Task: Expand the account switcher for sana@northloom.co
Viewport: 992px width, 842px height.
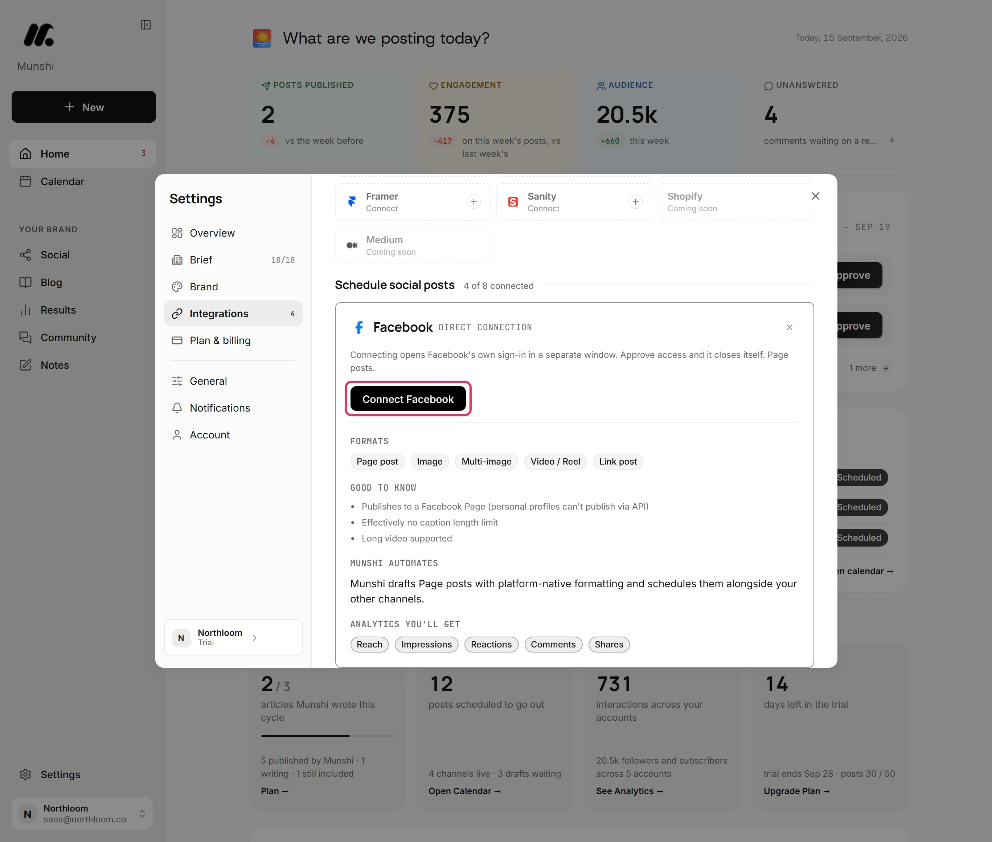Action: (142, 814)
